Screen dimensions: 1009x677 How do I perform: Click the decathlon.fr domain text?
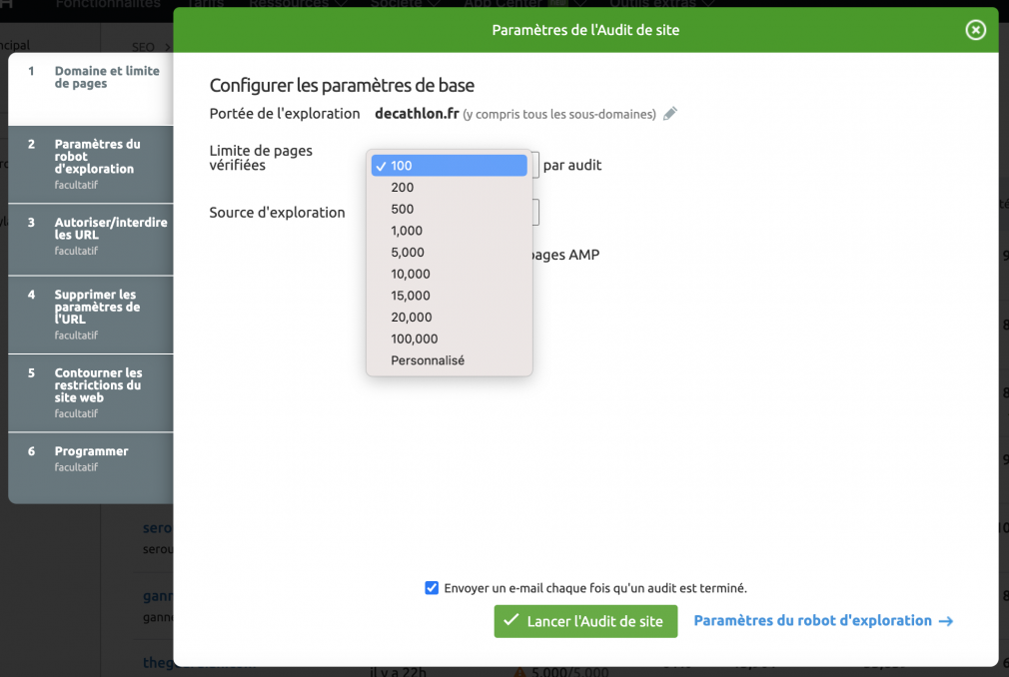click(x=417, y=114)
